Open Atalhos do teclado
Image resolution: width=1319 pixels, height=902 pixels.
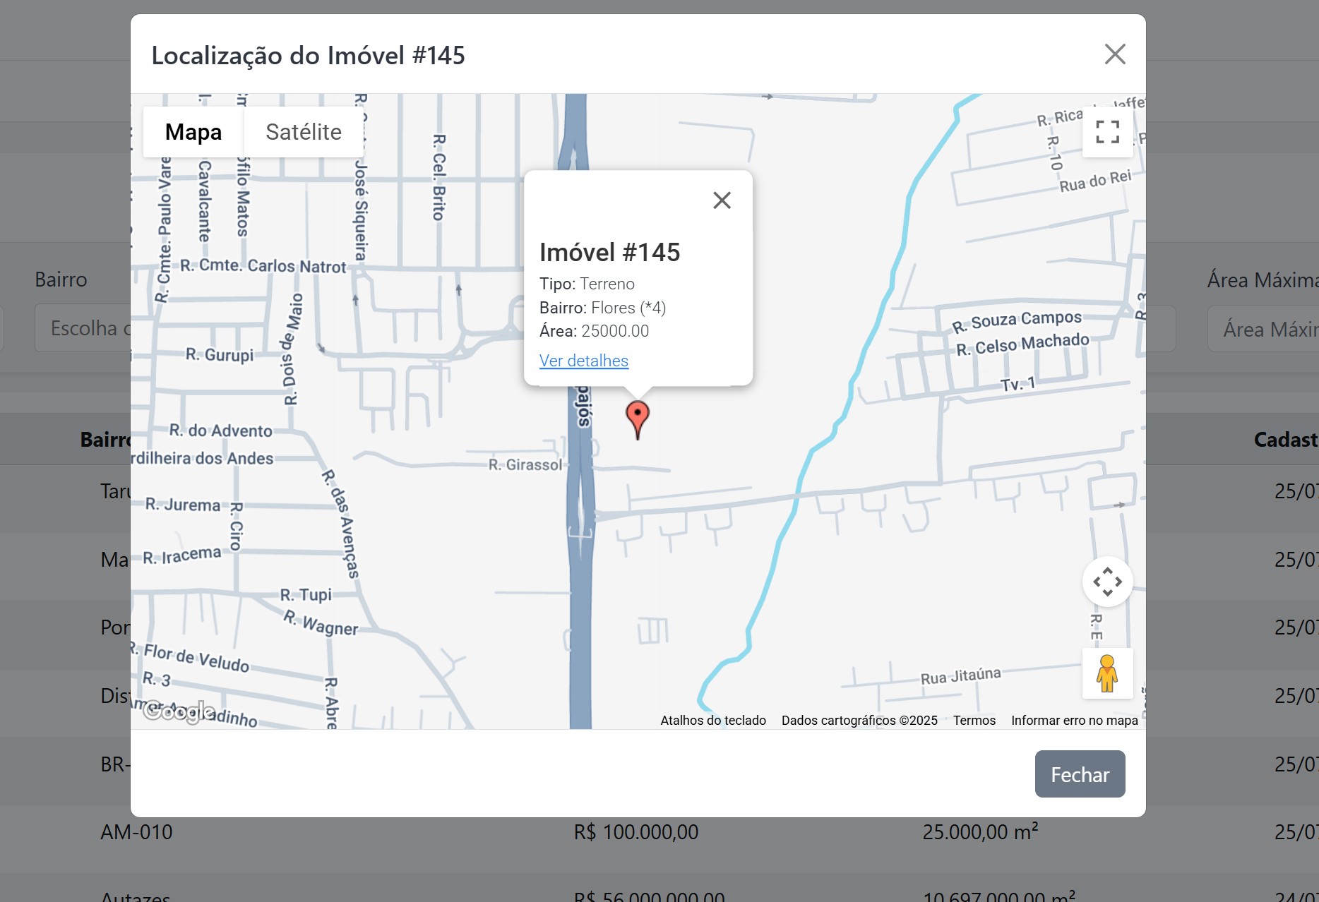713,721
